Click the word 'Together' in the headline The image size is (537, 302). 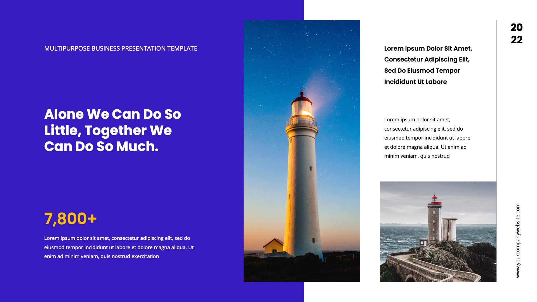click(116, 130)
